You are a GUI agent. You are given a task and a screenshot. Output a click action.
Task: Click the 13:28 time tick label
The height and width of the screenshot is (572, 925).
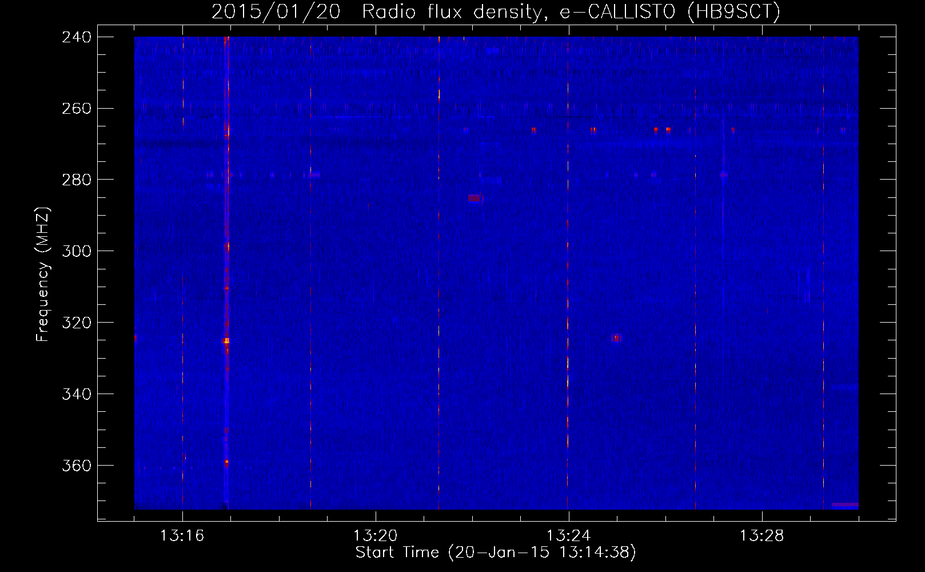point(761,536)
